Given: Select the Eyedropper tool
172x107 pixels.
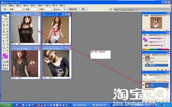Looking at the screenshot, I should [x=7, y=47].
